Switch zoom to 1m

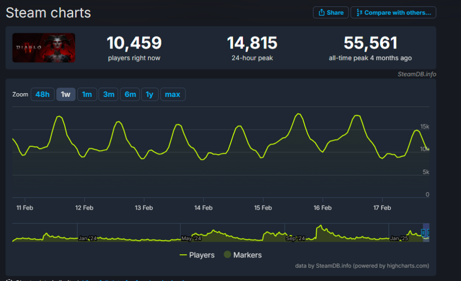[87, 95]
